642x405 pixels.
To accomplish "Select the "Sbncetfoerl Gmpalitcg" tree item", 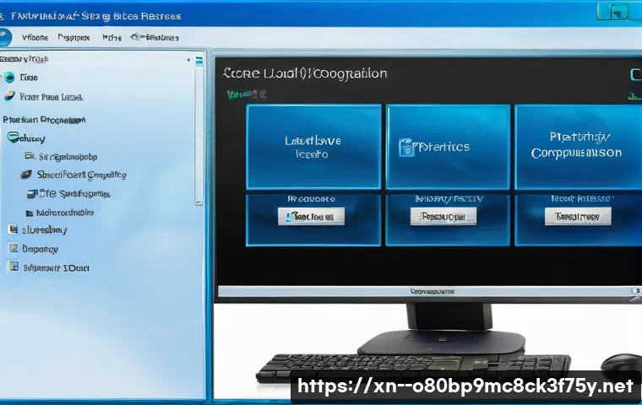I will pos(81,175).
